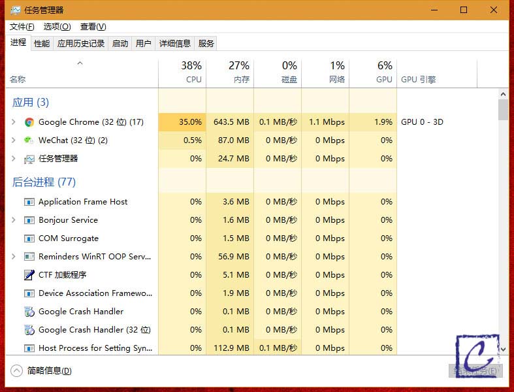Open the 文件(F) menu
514x392 pixels.
22,27
